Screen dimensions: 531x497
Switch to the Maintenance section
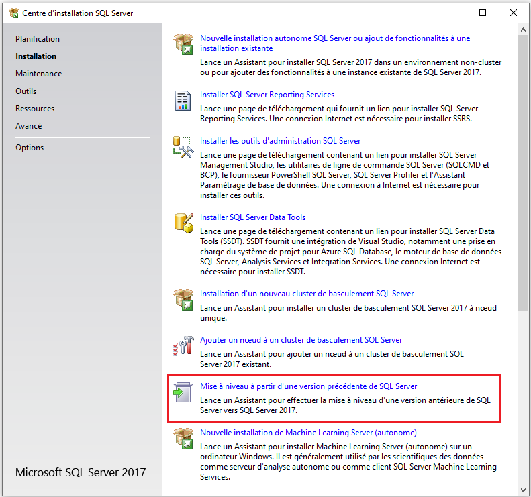pyautogui.click(x=39, y=74)
